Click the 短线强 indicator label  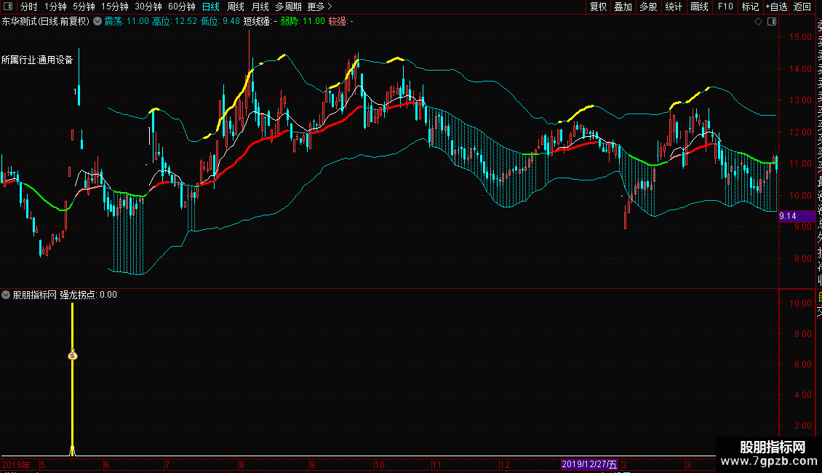coord(260,22)
